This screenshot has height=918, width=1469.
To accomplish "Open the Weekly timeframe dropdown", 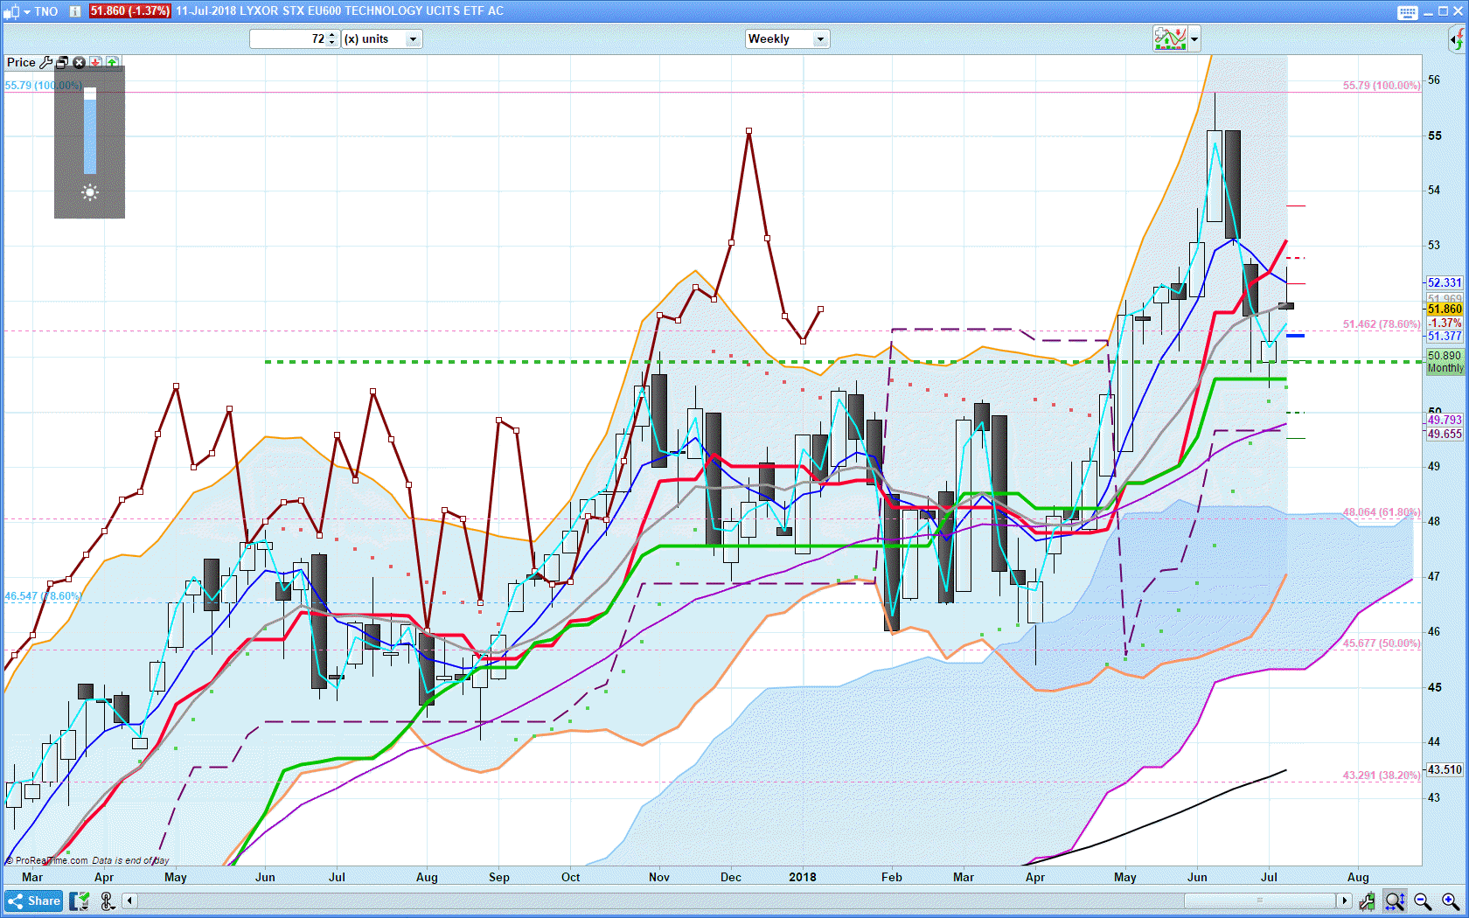I will (786, 38).
